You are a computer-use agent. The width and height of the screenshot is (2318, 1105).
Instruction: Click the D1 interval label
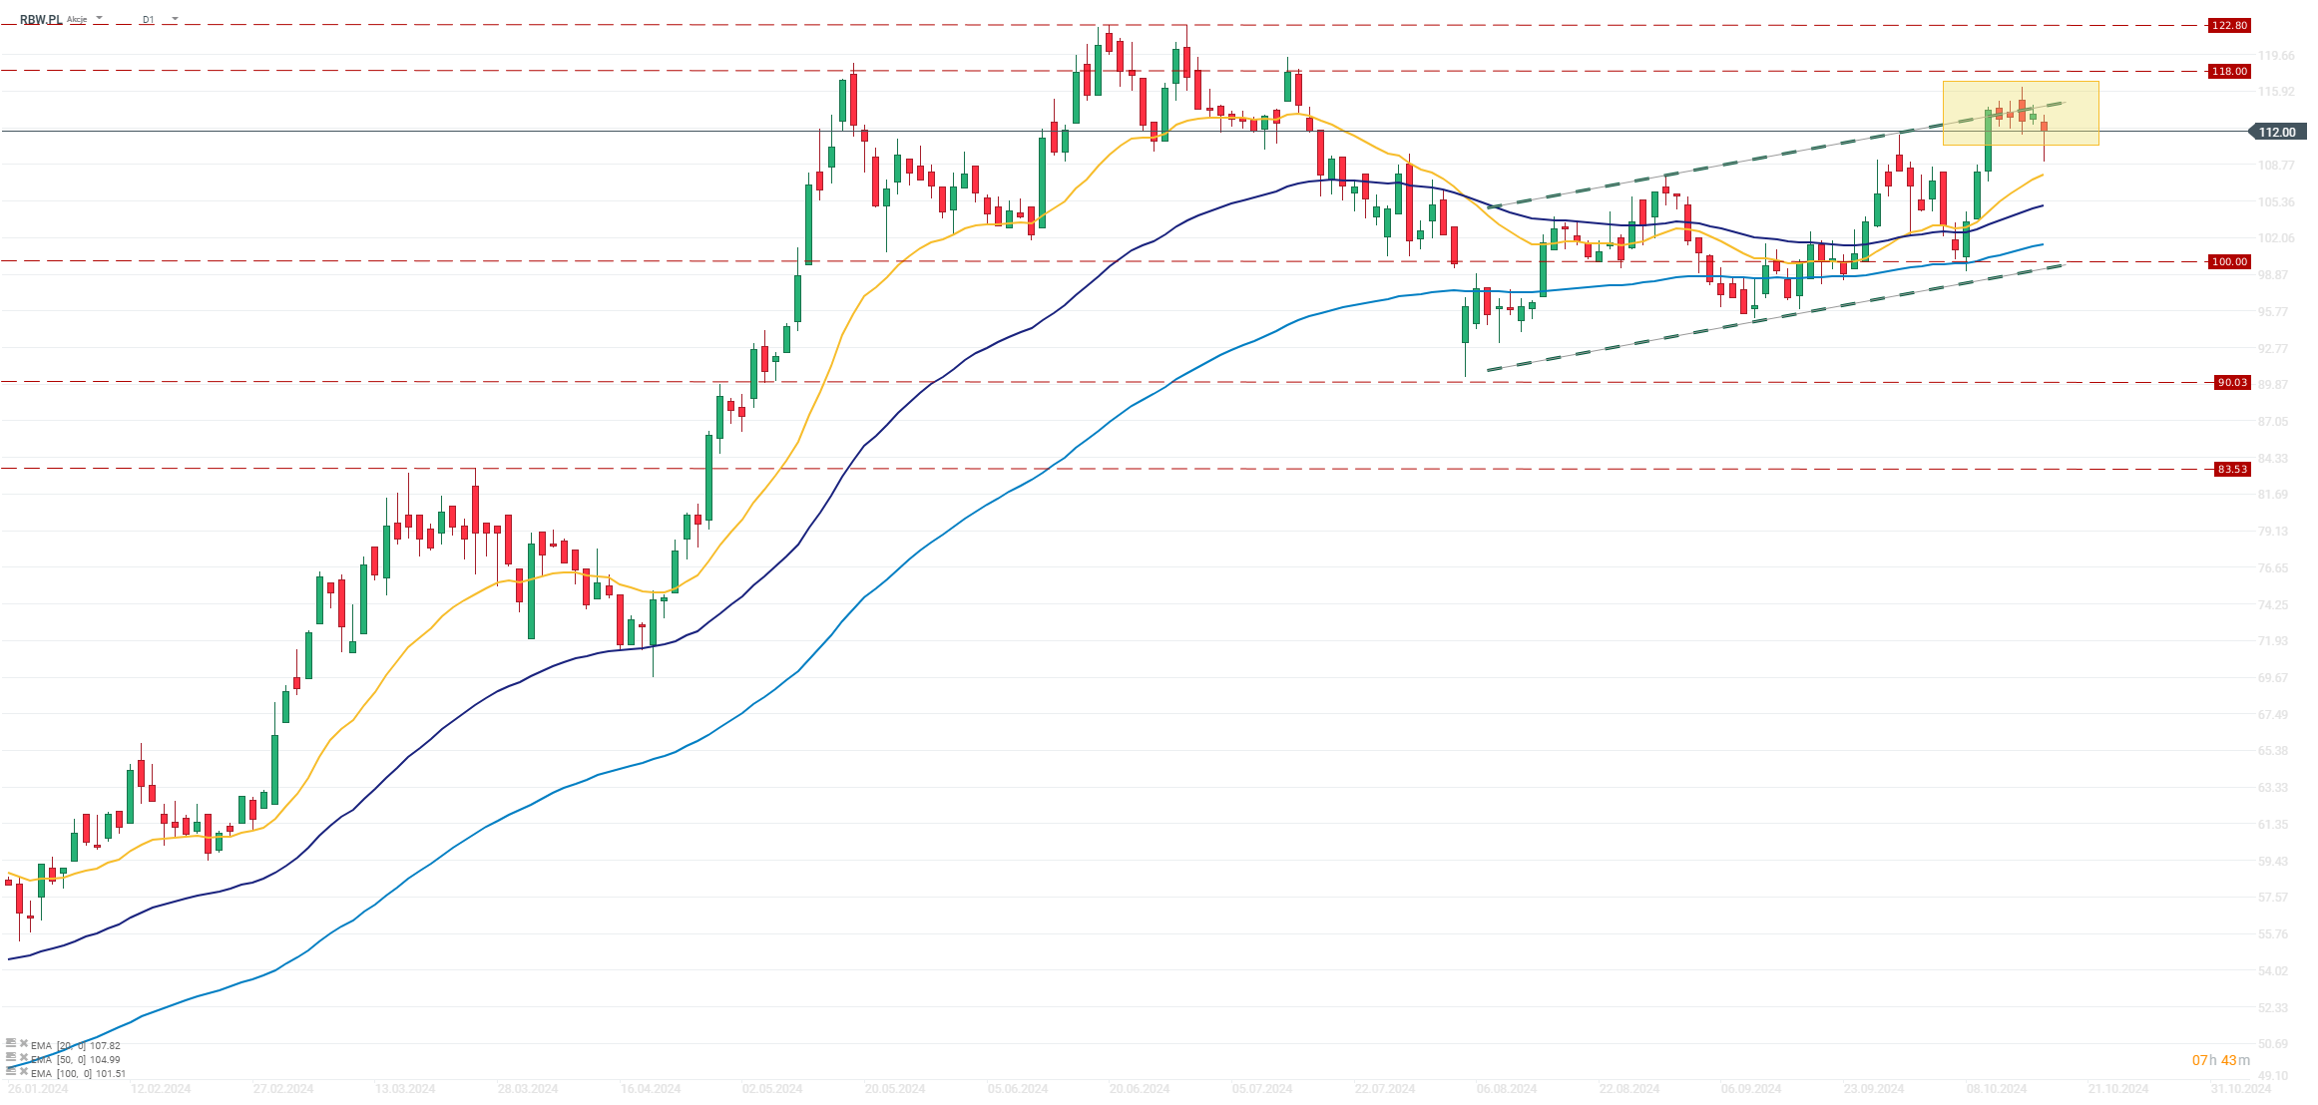(148, 19)
